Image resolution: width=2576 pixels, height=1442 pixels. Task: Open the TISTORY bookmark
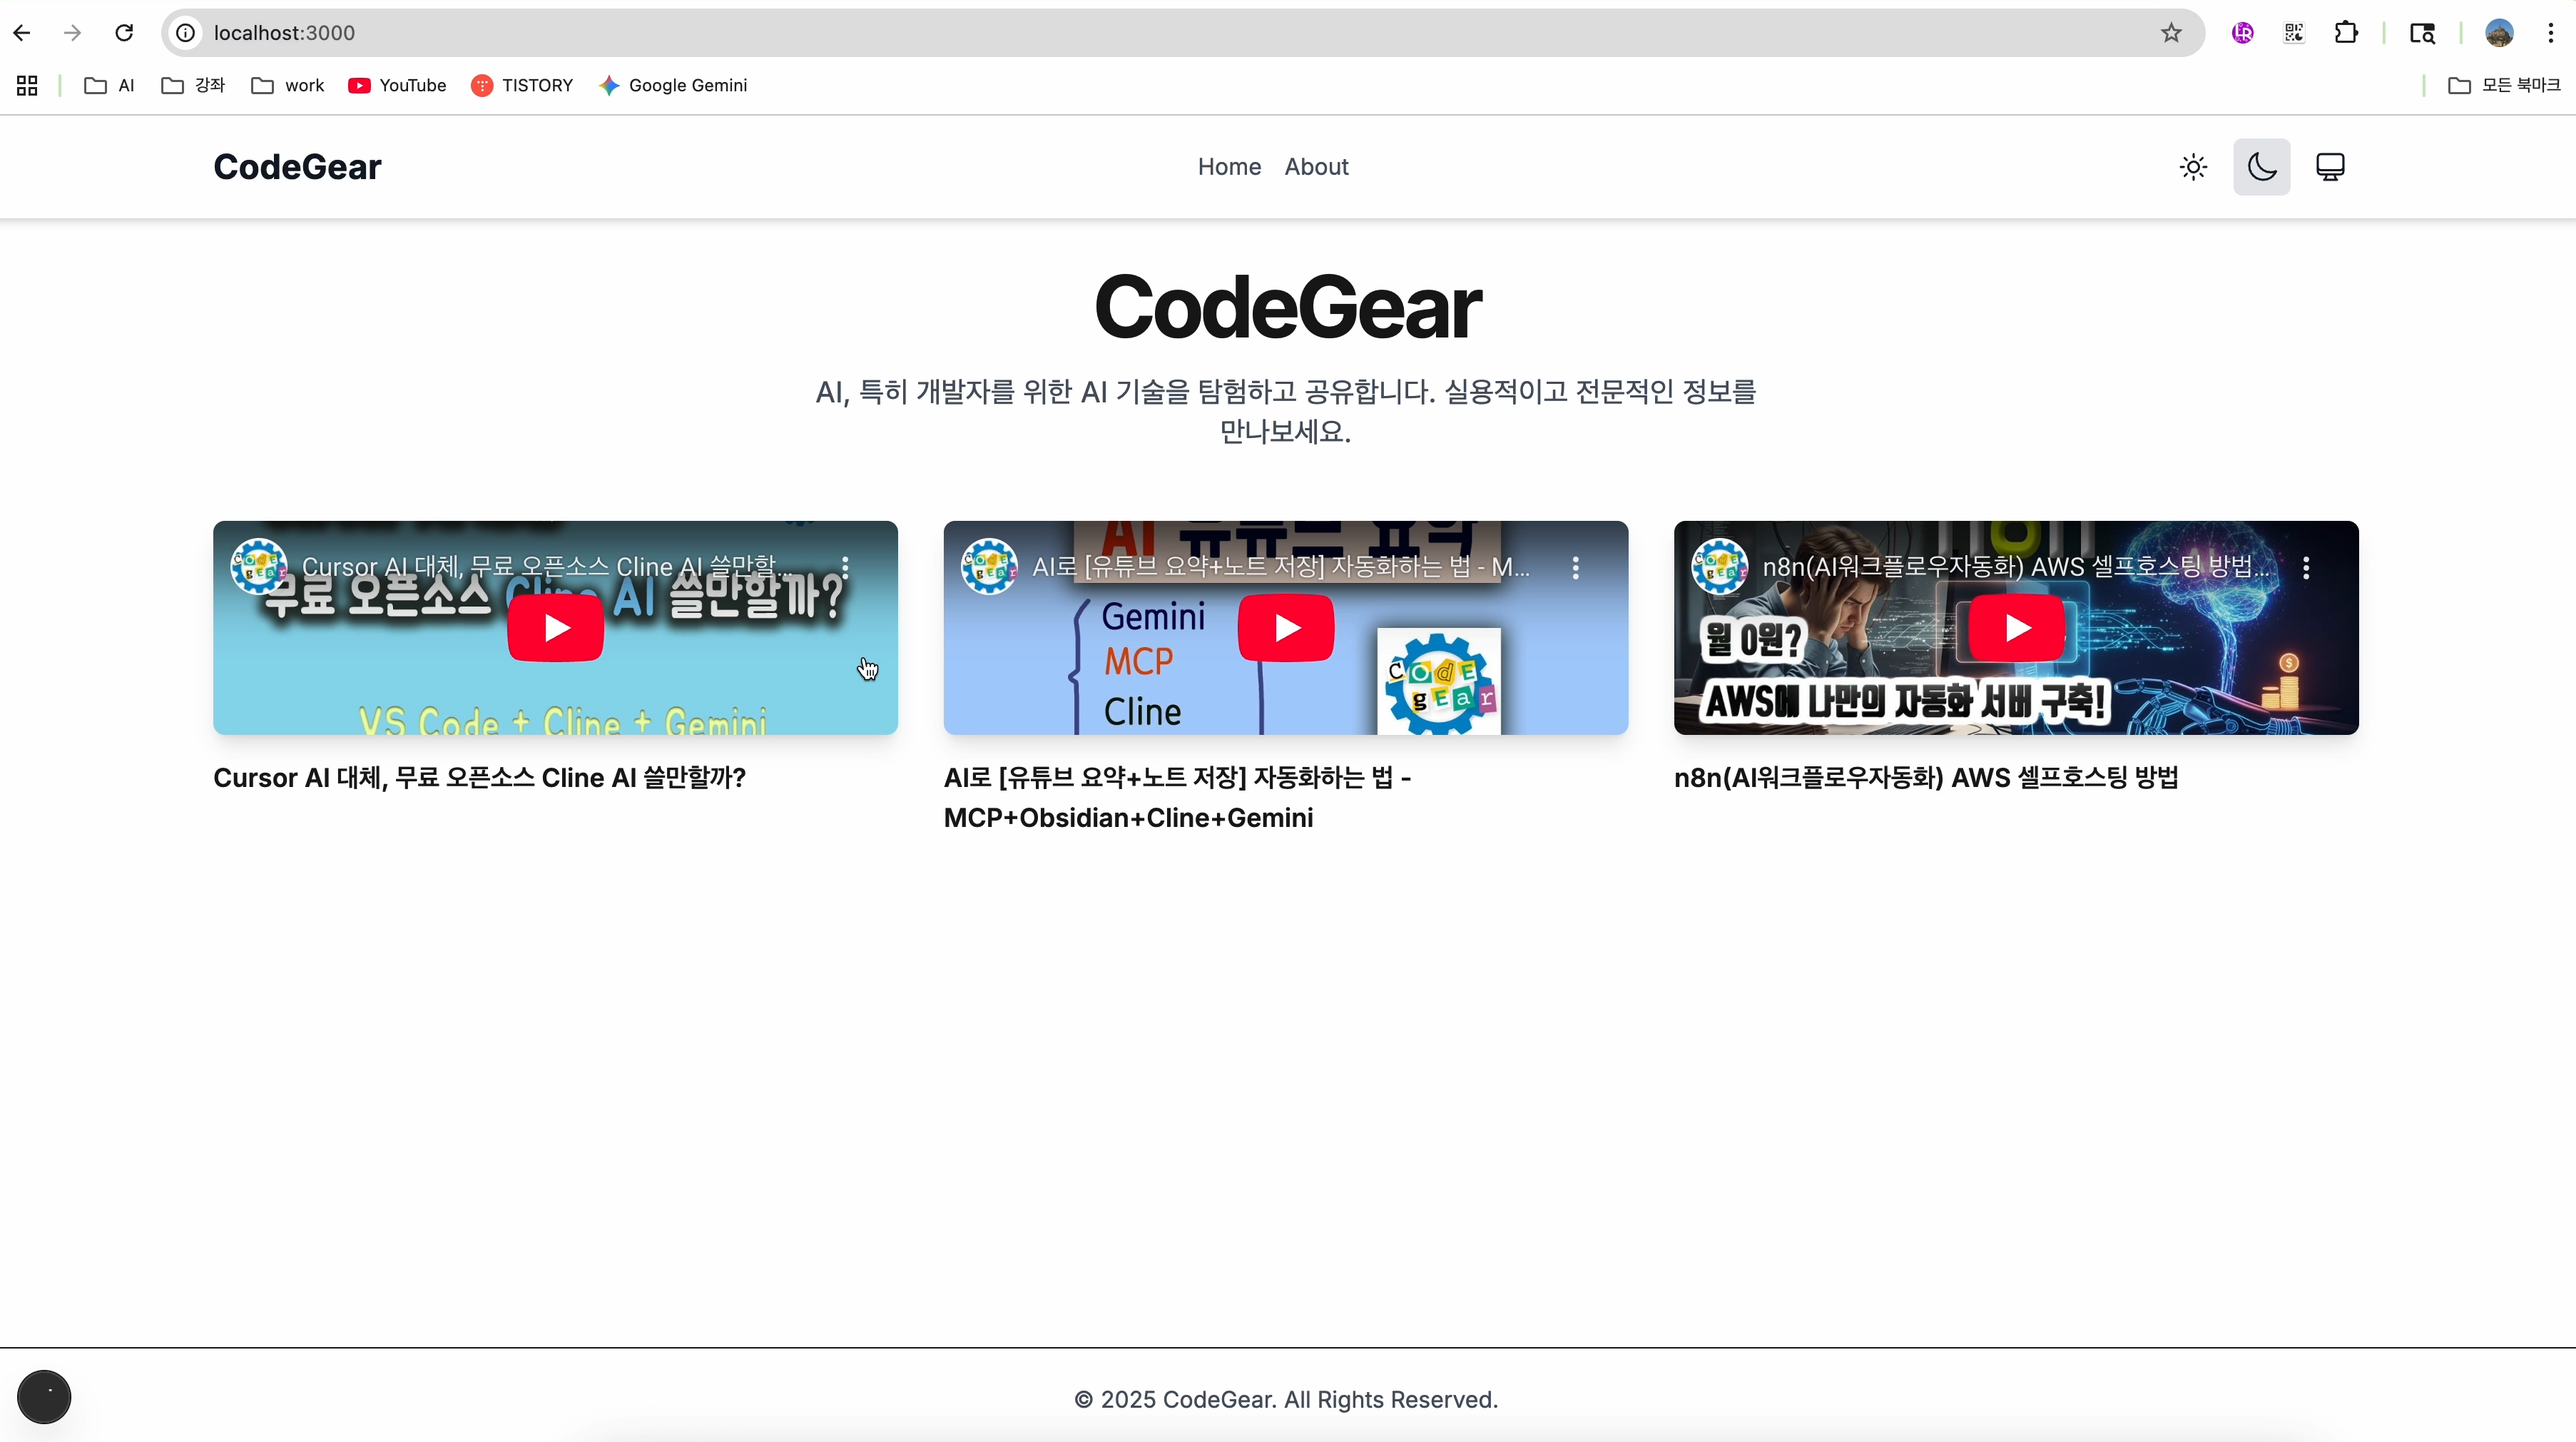tap(522, 86)
